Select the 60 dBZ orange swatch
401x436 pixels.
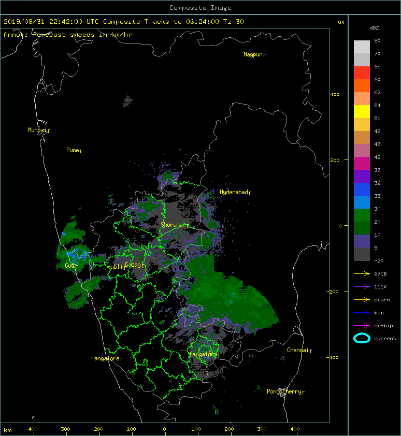click(362, 85)
